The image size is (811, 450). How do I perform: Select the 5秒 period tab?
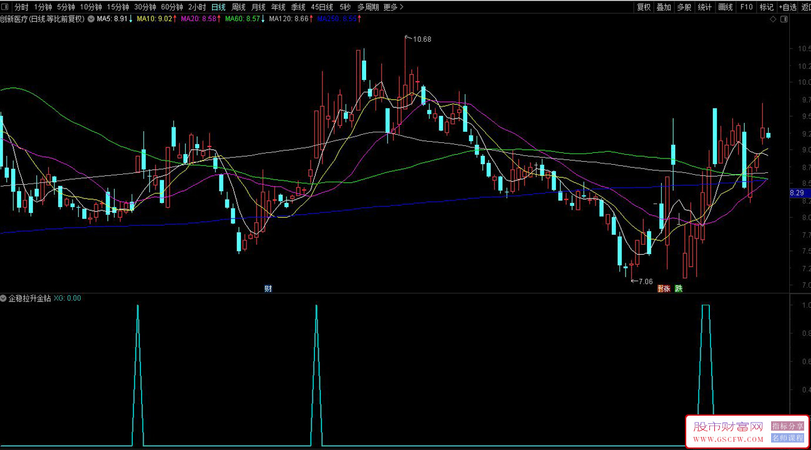pos(345,7)
